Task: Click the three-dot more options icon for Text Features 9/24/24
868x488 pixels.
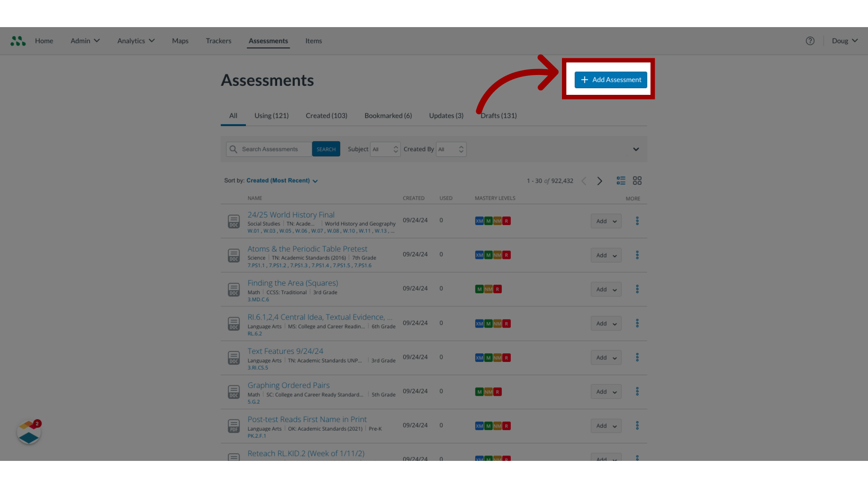Action: coord(637,357)
